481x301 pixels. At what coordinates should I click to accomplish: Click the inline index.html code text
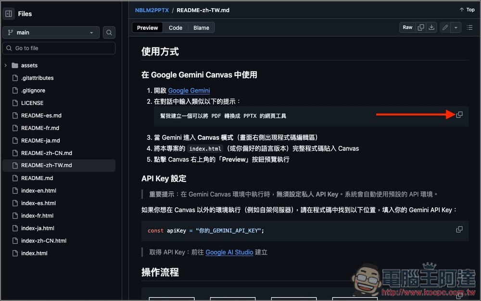[x=205, y=148]
